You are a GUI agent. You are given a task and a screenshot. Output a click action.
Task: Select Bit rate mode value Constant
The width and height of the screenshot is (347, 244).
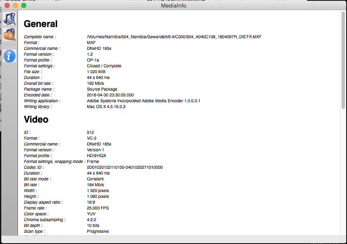pyautogui.click(x=95, y=179)
